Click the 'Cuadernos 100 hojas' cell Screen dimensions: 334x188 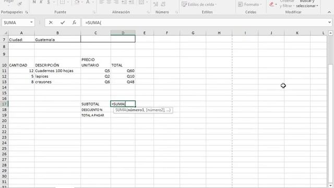(57, 71)
